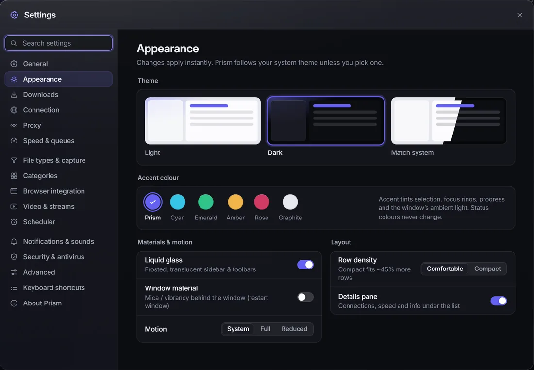Image resolution: width=534 pixels, height=370 pixels.
Task: Choose the Amber accent colour
Action: [x=235, y=202]
